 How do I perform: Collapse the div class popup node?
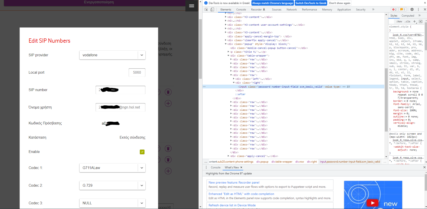pyautogui.click(x=226, y=44)
